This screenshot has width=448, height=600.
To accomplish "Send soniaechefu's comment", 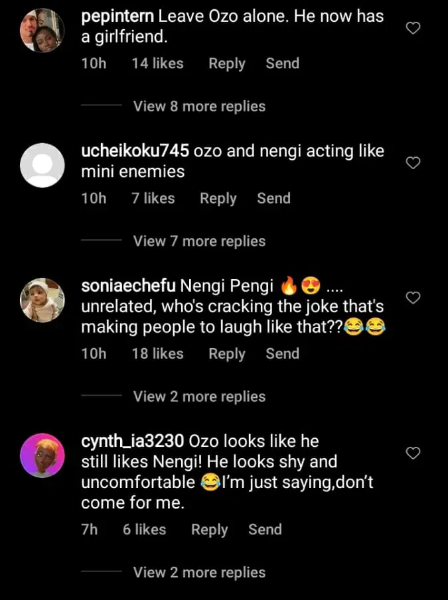I will pyautogui.click(x=283, y=353).
